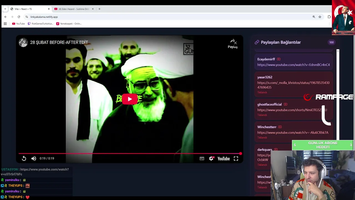Open Ecaydemirff's YouTube link
355x200 pixels.
pyautogui.click(x=293, y=65)
